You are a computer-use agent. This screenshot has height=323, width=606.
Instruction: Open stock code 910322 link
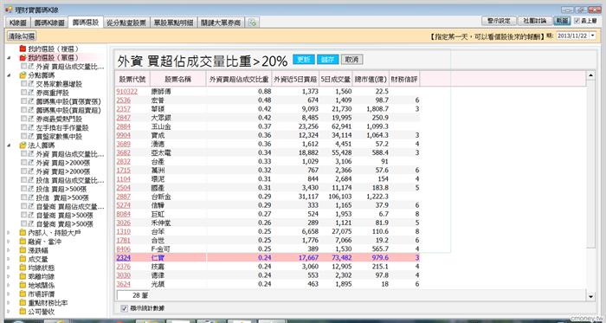126,92
